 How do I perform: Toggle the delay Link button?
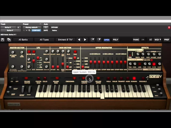pos(140,64)
